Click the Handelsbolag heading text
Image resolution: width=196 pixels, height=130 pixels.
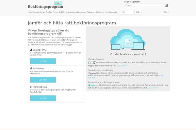click(40, 87)
